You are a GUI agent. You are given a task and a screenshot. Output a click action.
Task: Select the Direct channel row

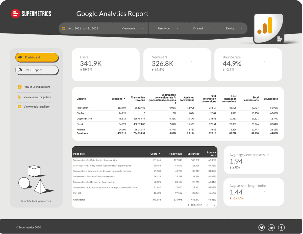point(177,124)
